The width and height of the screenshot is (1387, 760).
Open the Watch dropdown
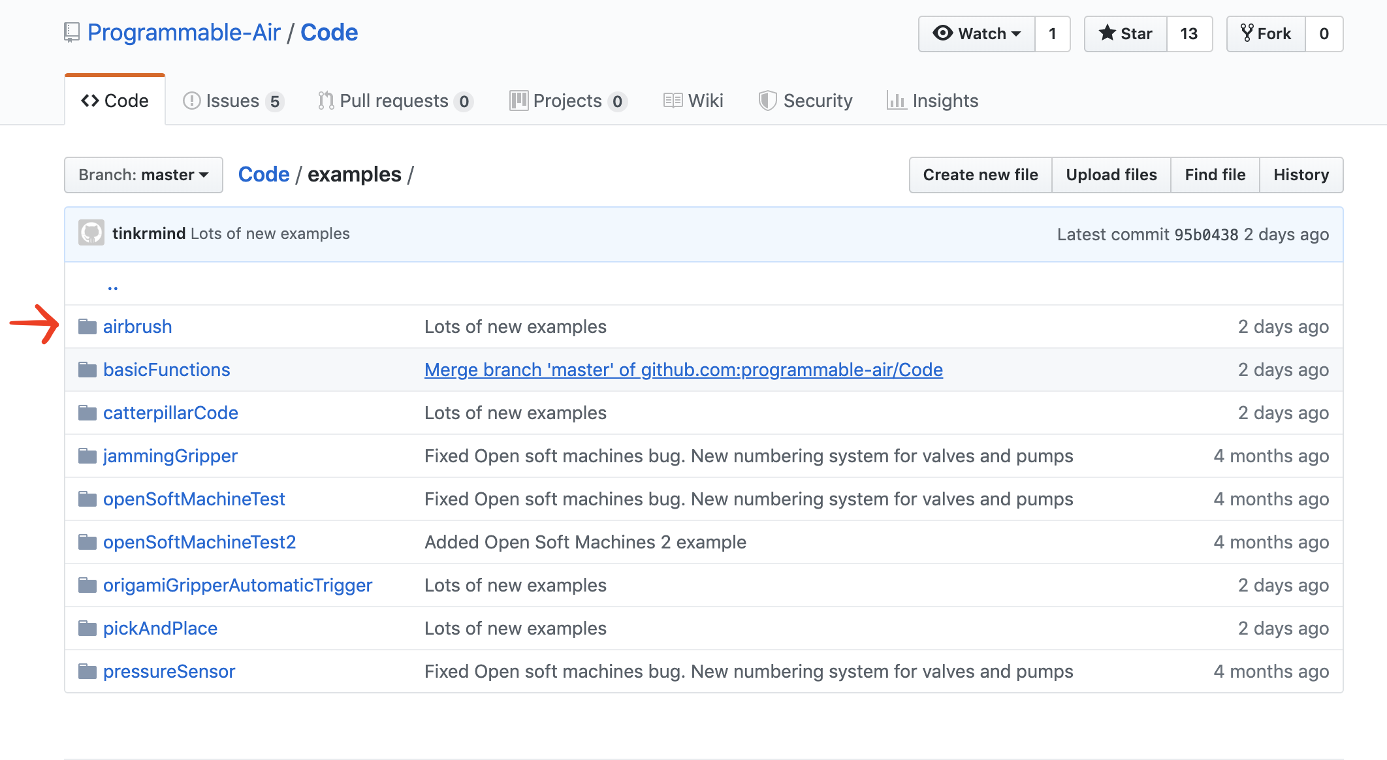[976, 34]
